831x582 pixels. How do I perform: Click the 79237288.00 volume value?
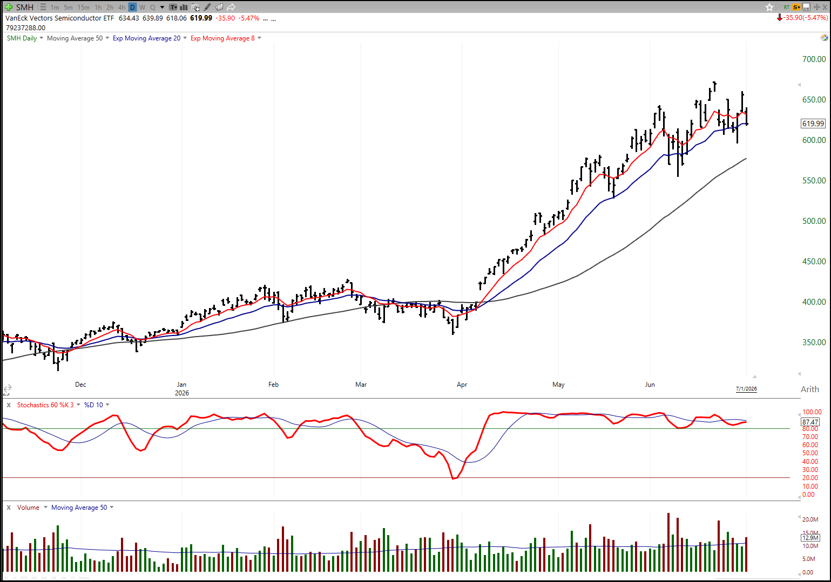[x=26, y=28]
